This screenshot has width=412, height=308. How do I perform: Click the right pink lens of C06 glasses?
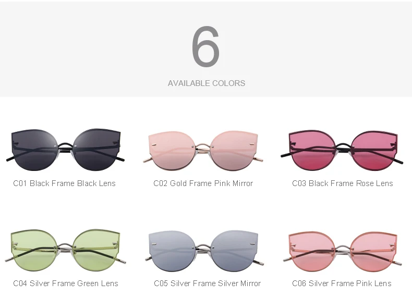click(374, 252)
